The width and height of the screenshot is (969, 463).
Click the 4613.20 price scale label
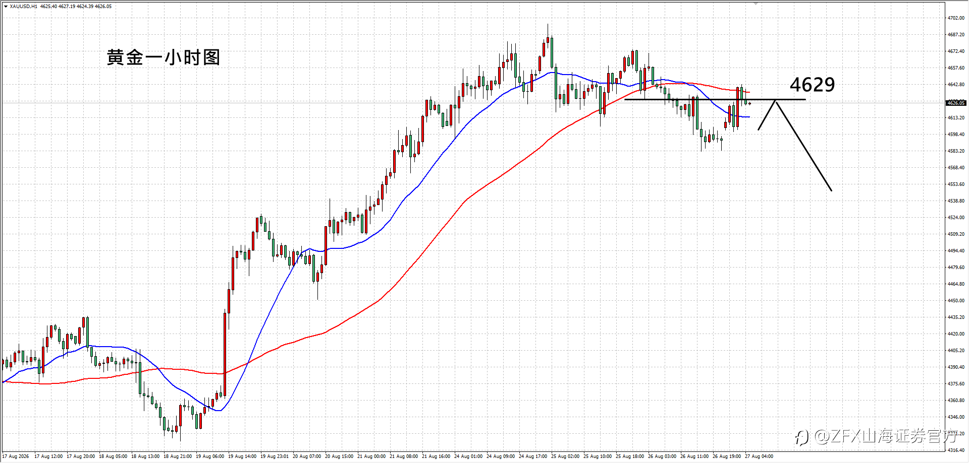pyautogui.click(x=956, y=118)
